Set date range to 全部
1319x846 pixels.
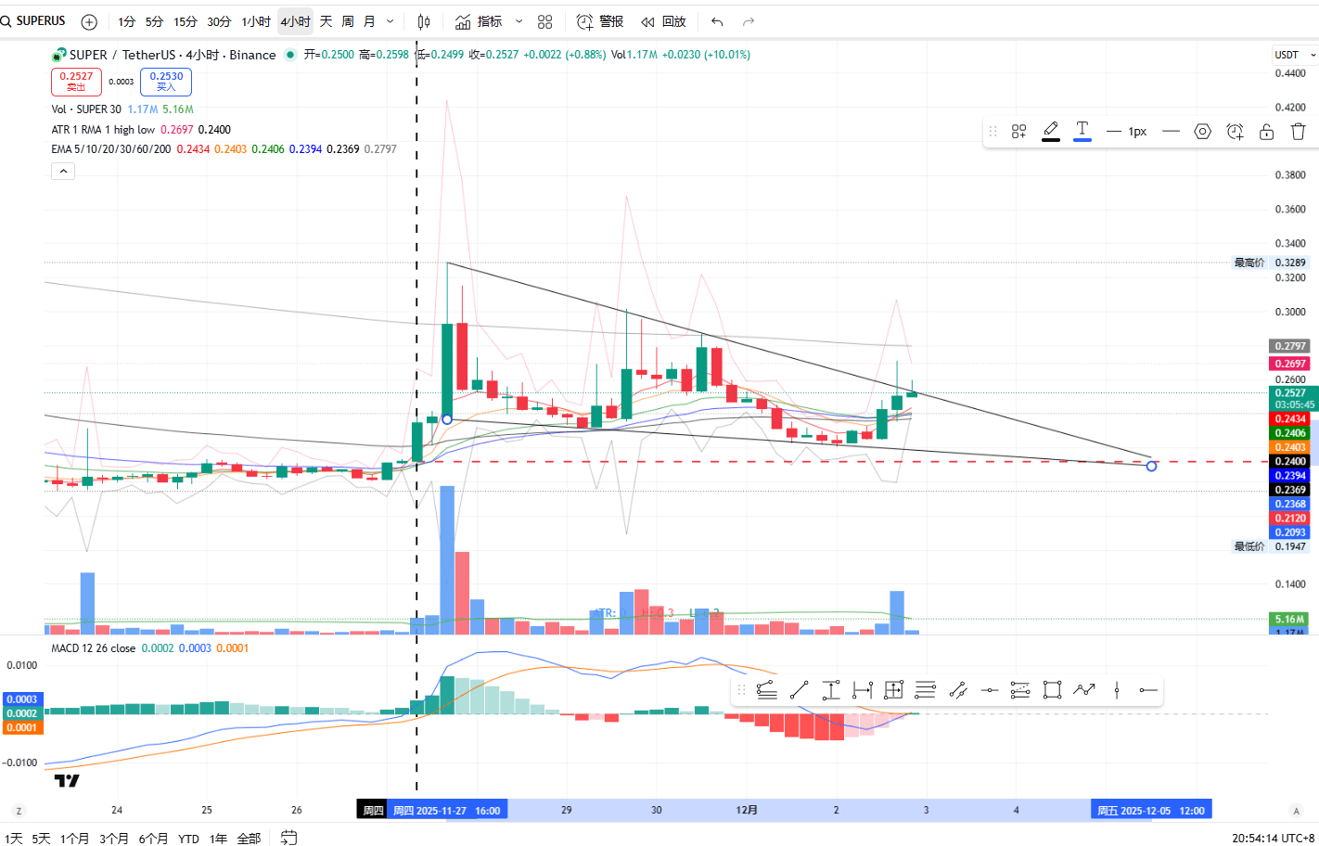(249, 839)
